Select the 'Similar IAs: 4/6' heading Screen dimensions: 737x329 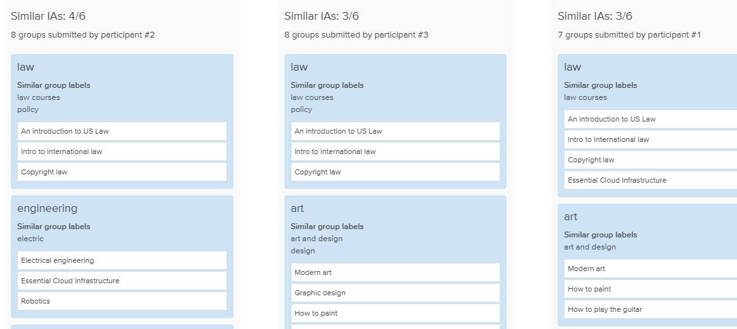48,16
